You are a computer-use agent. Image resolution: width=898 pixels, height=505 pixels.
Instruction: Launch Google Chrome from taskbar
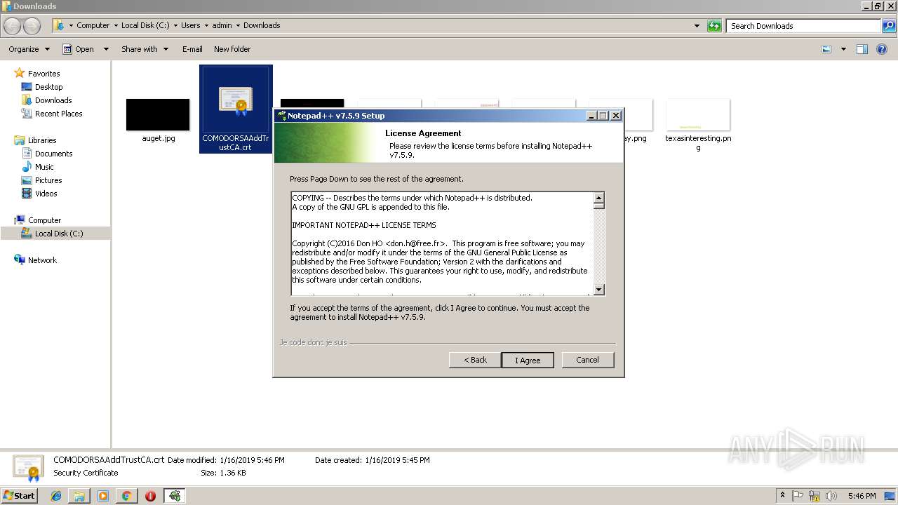click(x=126, y=496)
